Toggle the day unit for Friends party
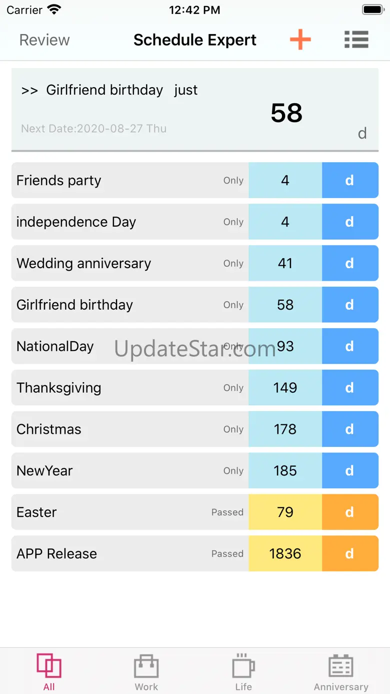 tap(350, 180)
